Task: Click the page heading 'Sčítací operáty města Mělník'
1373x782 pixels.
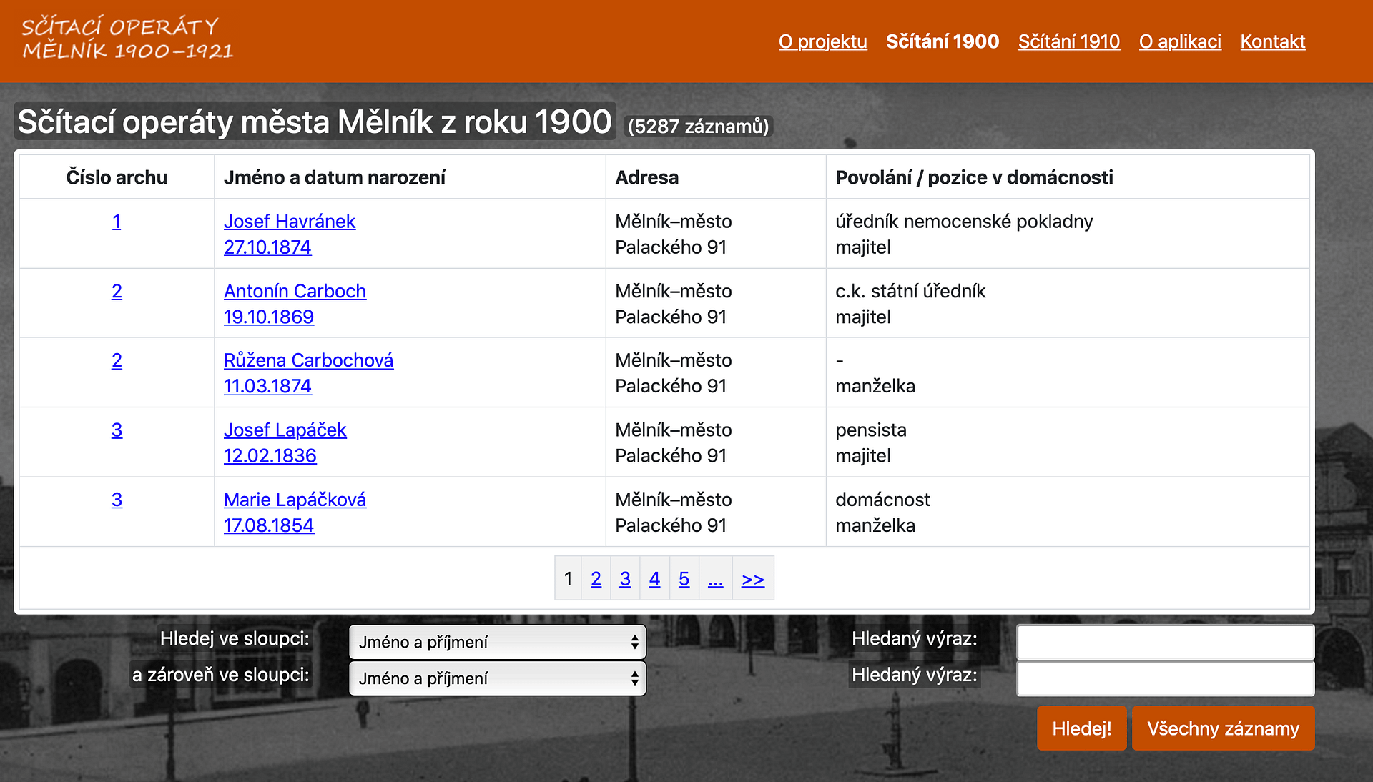Action: [x=315, y=122]
